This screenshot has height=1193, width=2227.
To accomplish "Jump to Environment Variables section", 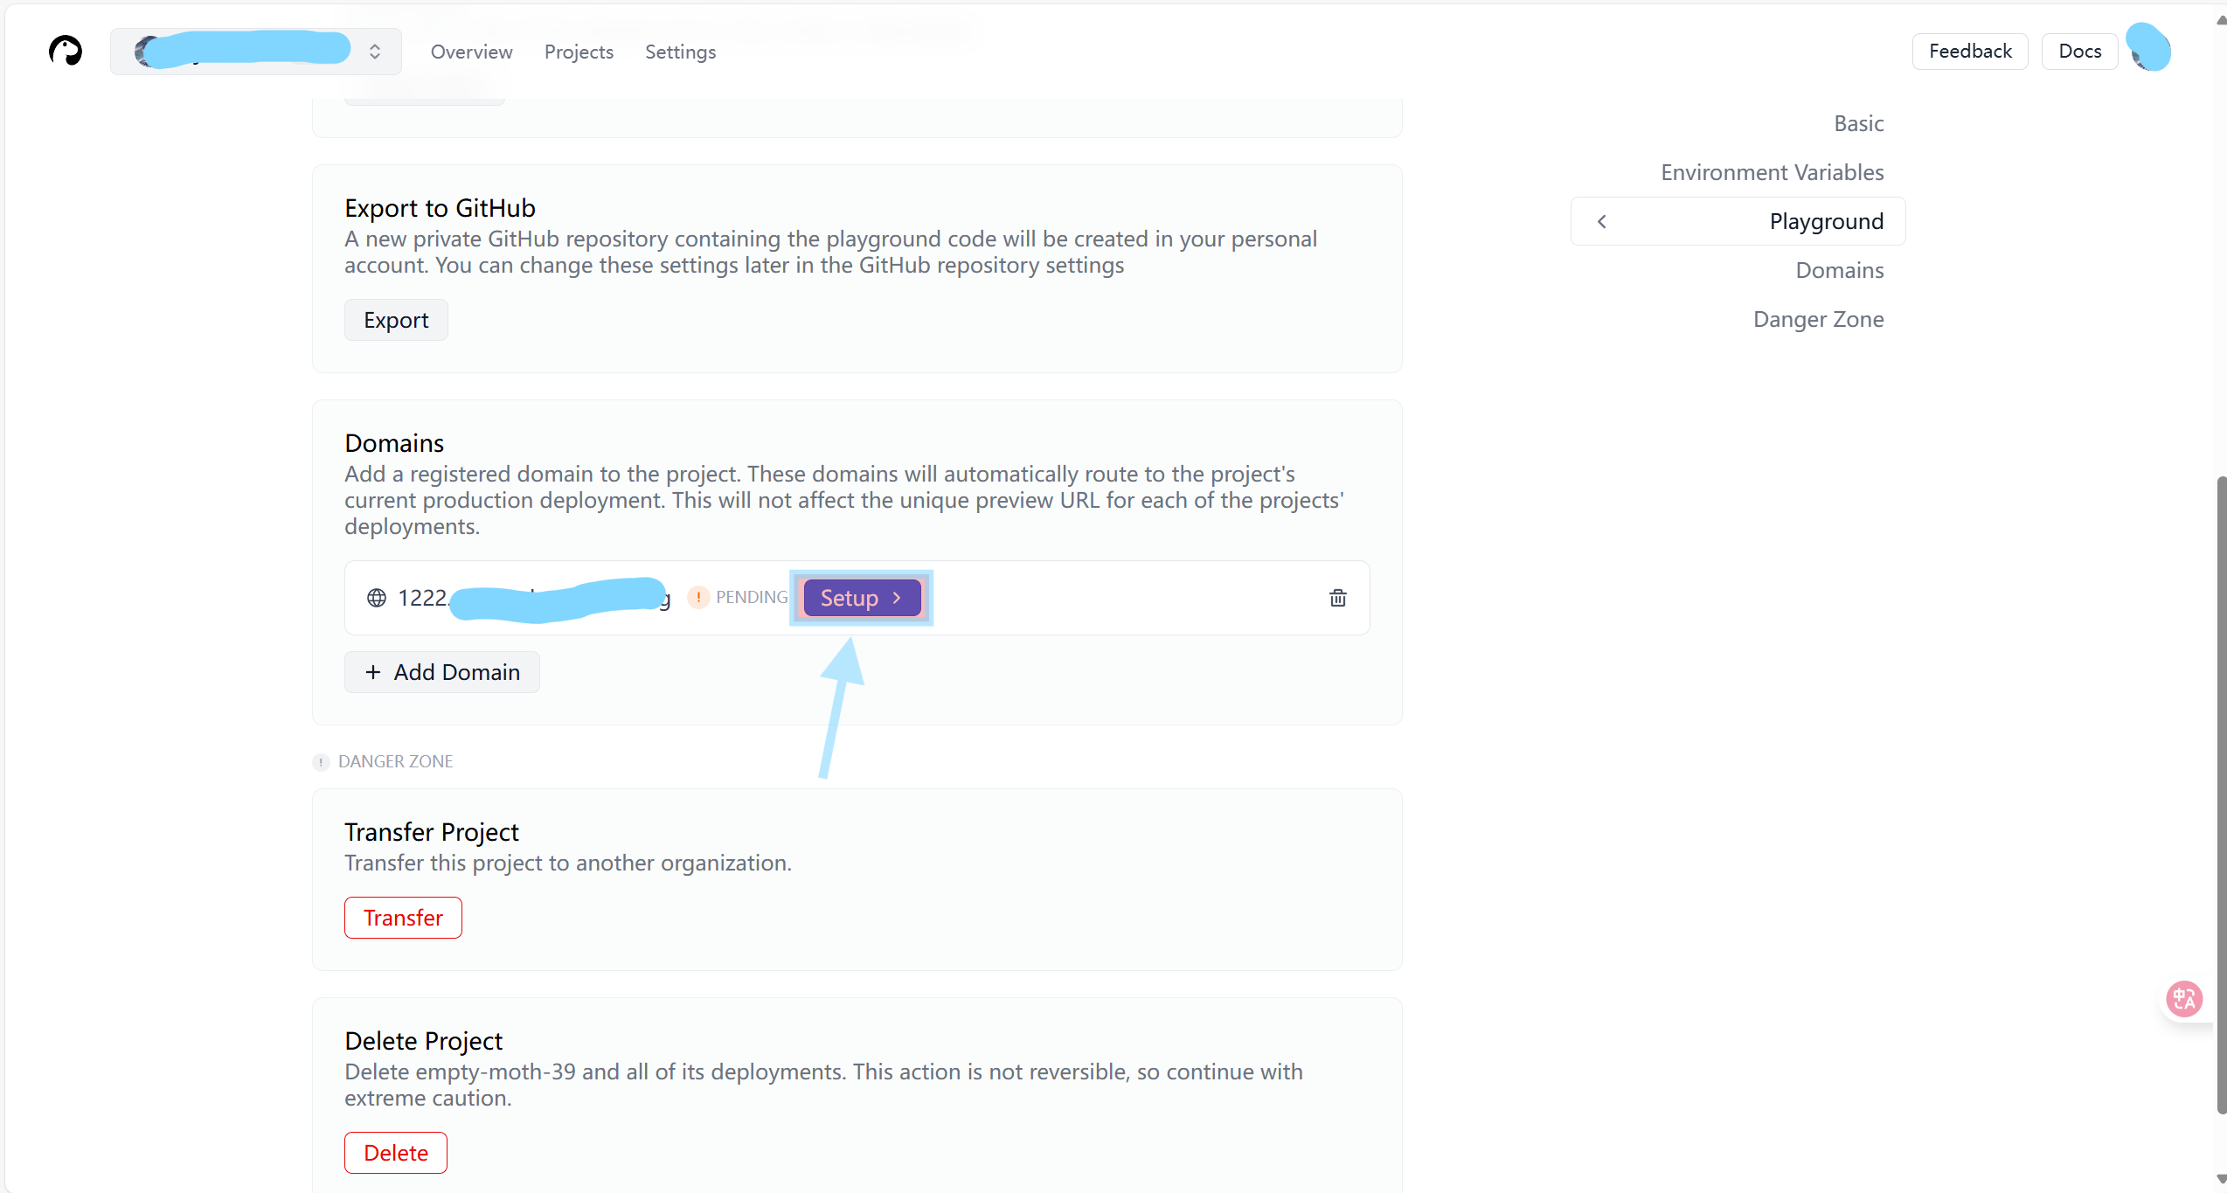I will [x=1772, y=172].
